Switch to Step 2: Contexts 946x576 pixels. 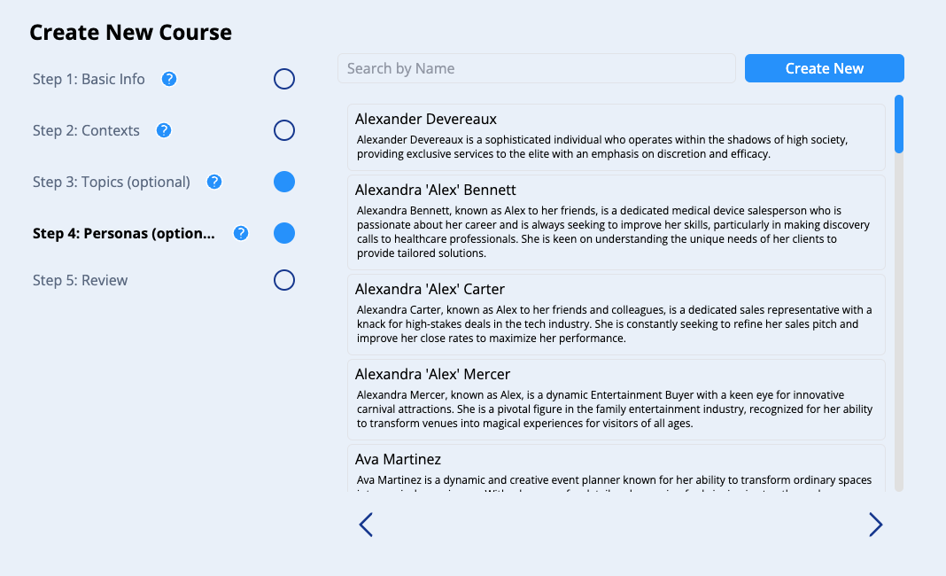[x=86, y=130]
